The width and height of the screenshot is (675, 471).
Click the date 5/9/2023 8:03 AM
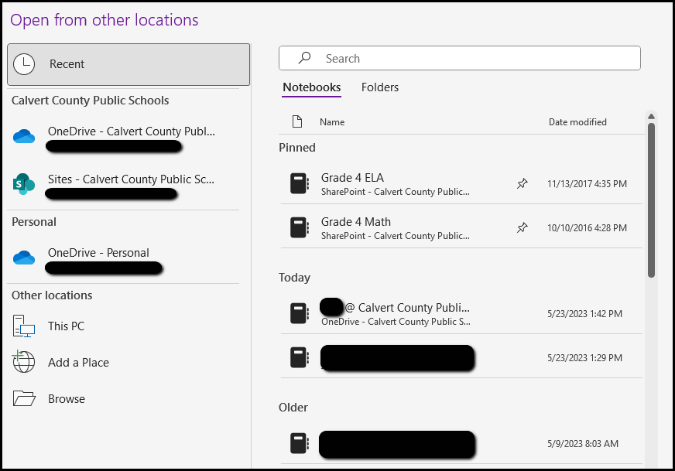click(x=582, y=444)
